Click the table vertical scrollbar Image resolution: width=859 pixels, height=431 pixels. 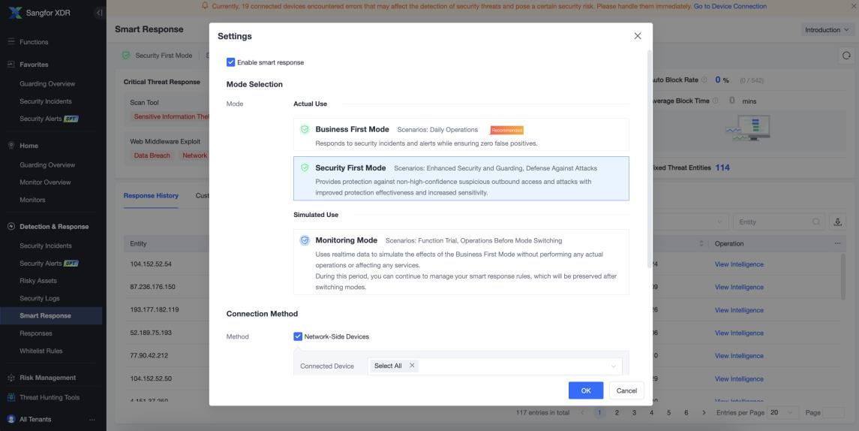(x=844, y=277)
